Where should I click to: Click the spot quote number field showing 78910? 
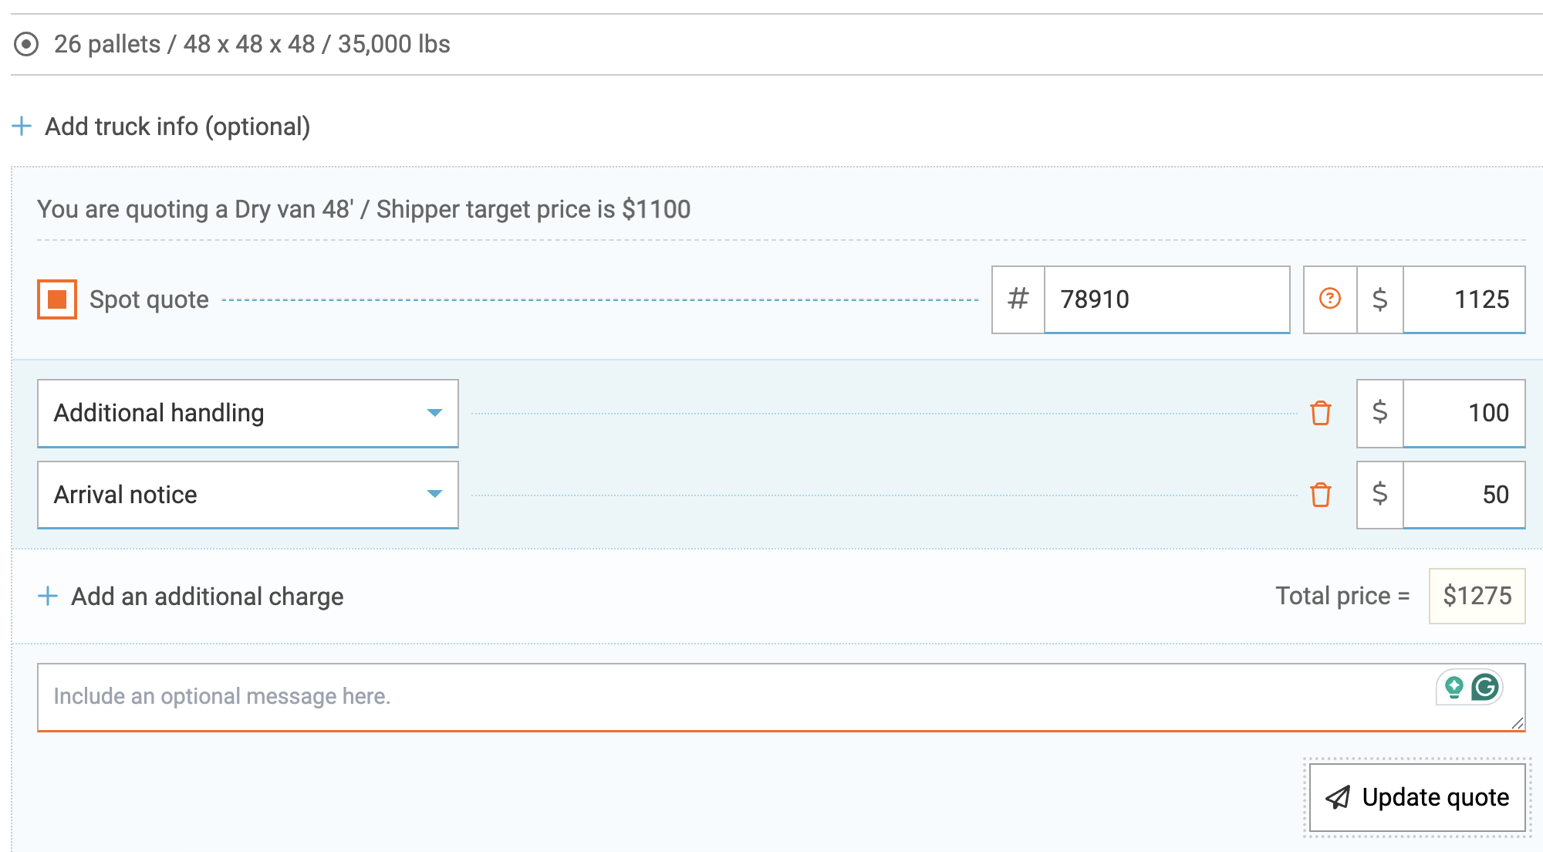1165,299
